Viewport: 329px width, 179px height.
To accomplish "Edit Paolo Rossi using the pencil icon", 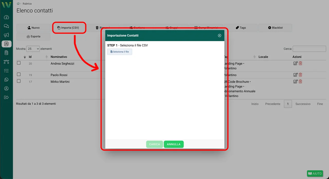I will tap(295, 75).
